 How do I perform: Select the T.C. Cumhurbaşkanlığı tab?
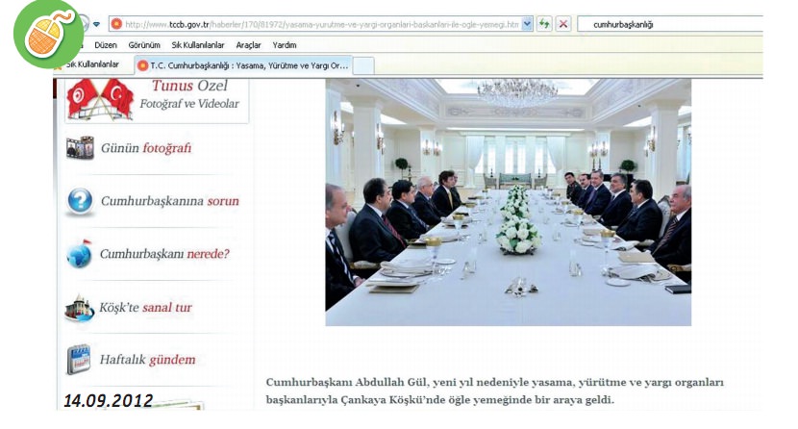coord(243,65)
